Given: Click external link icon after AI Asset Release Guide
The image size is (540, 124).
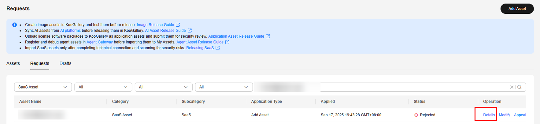Looking at the screenshot, I should (x=190, y=31).
